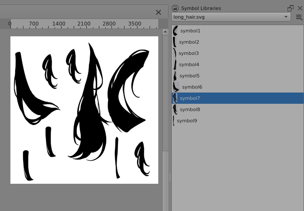Select symbol2 hair strand item

189,42
